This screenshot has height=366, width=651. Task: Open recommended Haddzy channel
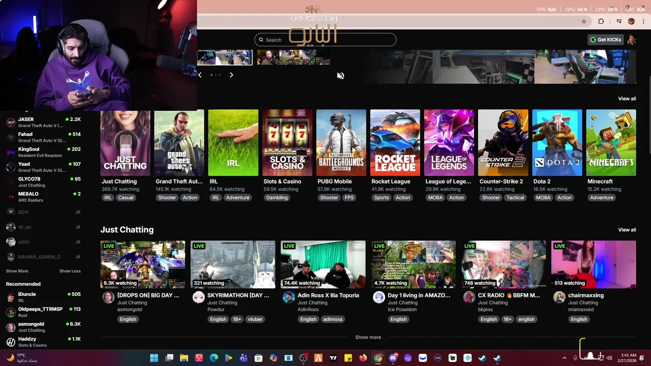[x=43, y=342]
